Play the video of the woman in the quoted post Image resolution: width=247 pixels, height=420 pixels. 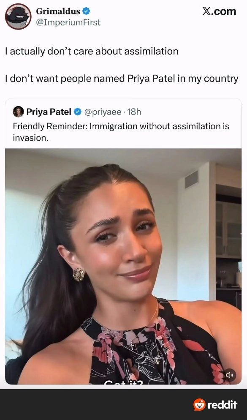[123, 266]
